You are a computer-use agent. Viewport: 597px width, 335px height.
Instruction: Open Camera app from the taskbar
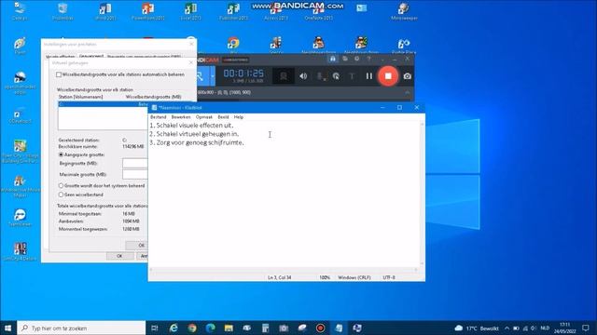[284, 328]
